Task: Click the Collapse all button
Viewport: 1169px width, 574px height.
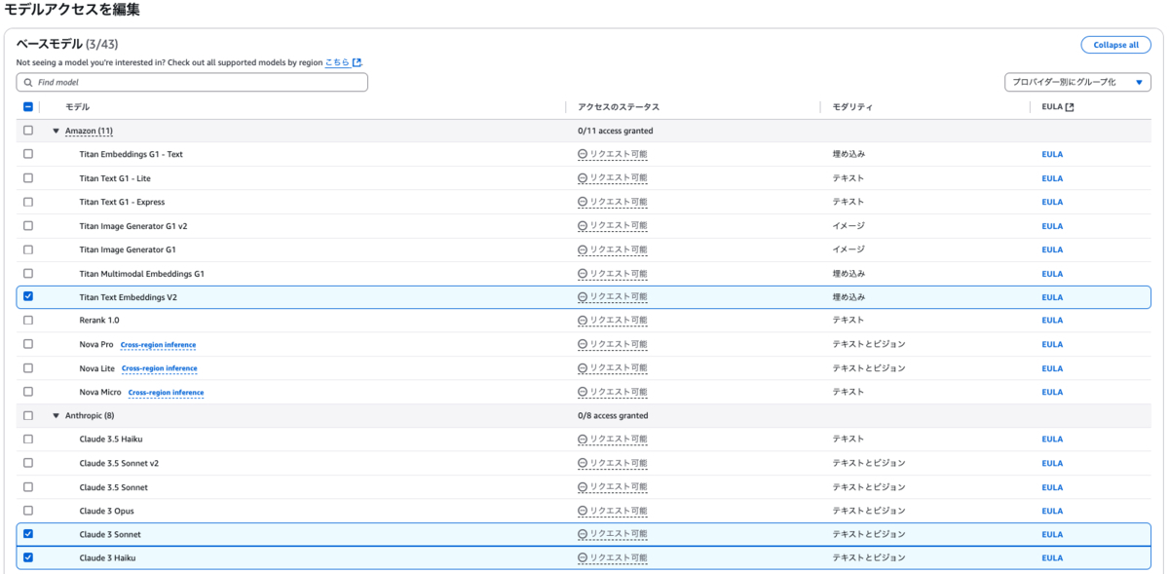Action: [x=1115, y=45]
